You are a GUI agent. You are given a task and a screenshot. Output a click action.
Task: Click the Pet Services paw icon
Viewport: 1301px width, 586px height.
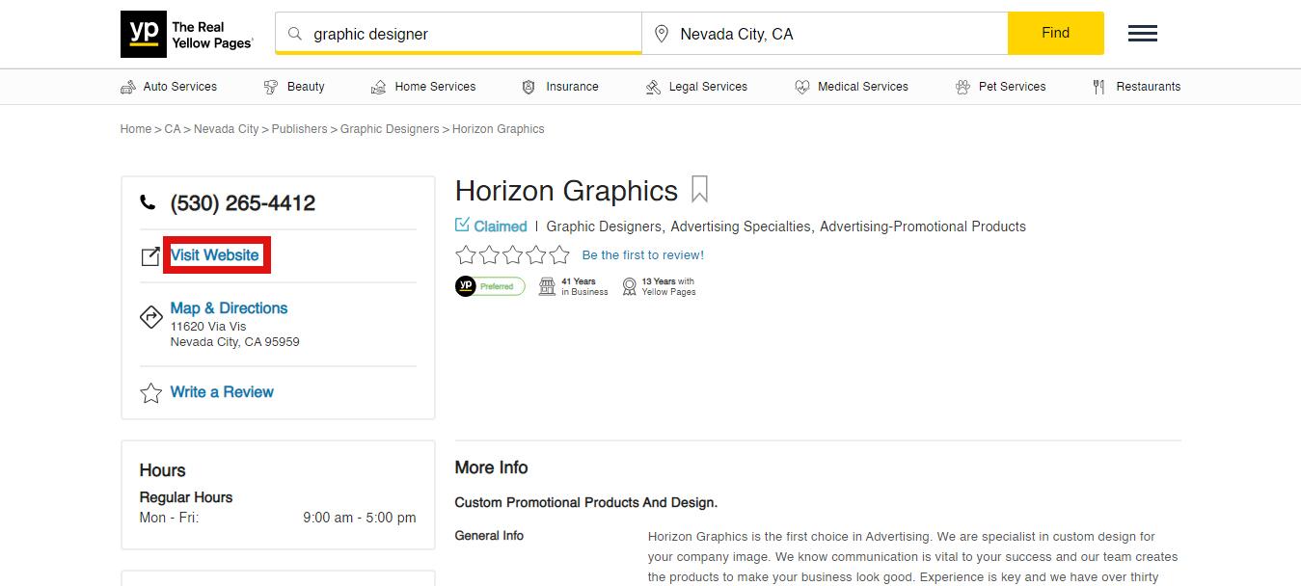pyautogui.click(x=962, y=87)
